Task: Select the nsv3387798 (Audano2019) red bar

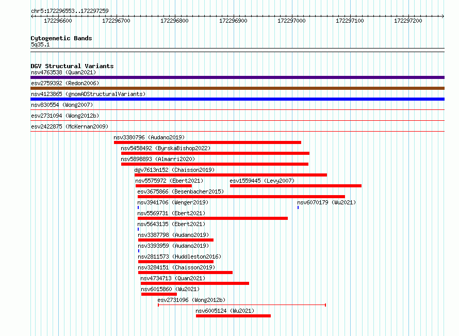Action: (176, 240)
